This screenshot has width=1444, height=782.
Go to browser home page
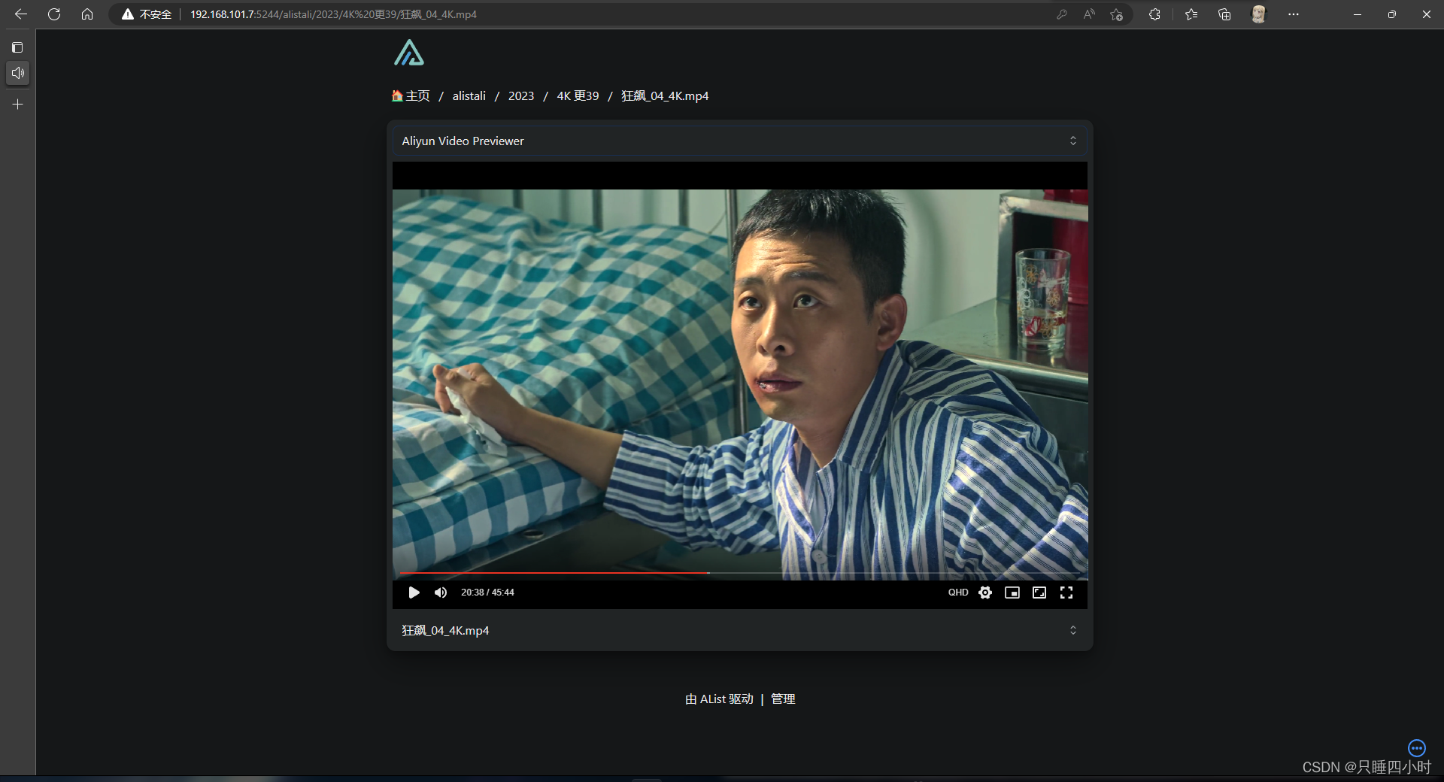(x=87, y=14)
